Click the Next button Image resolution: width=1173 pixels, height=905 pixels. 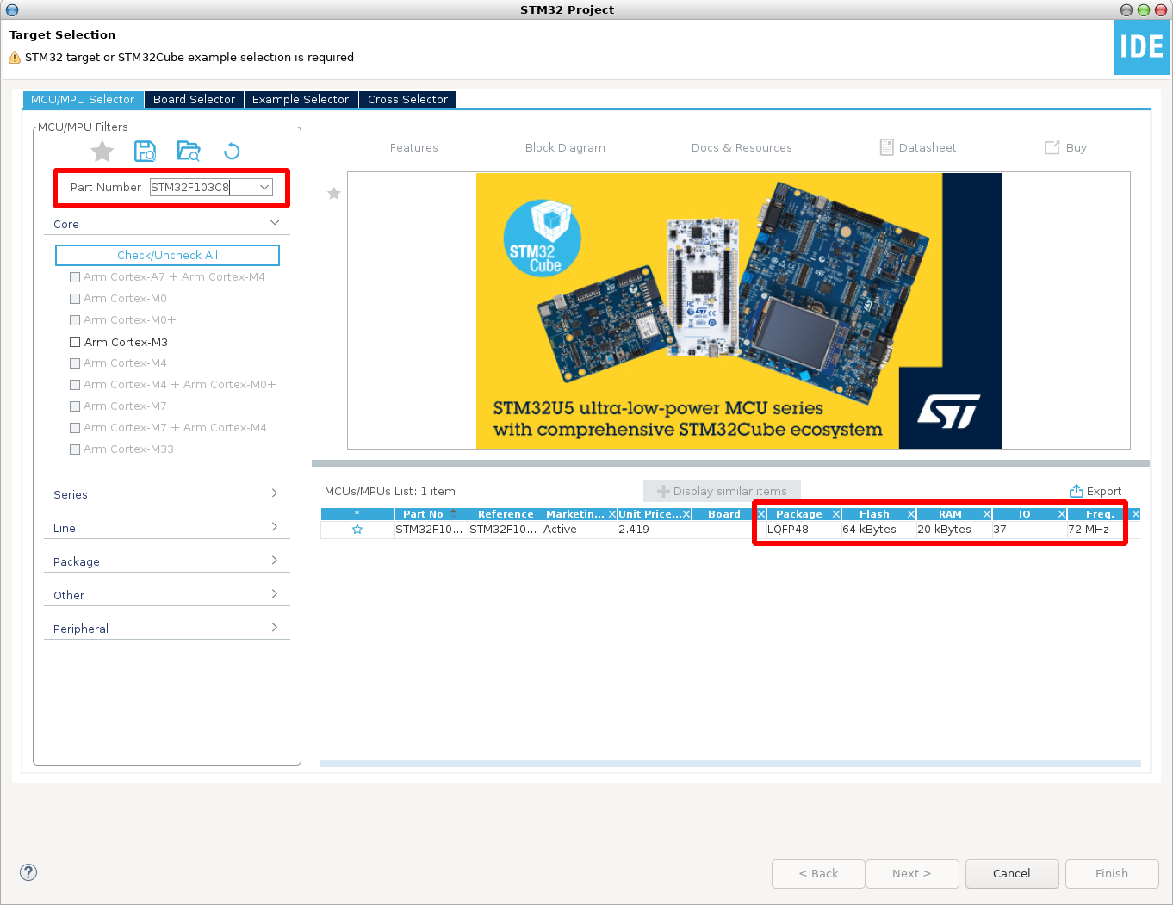pyautogui.click(x=912, y=873)
